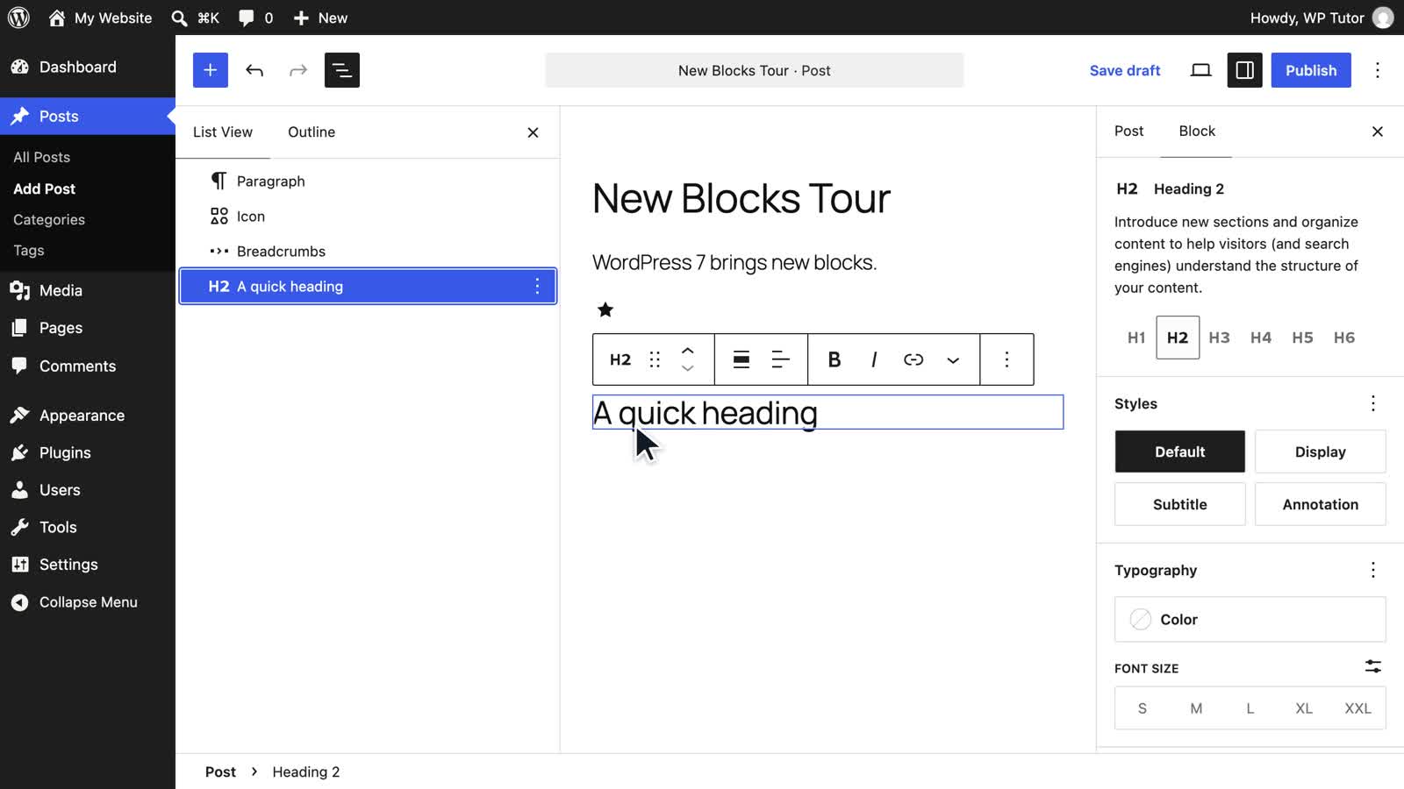Move heading block up
The width and height of the screenshot is (1404, 789).
[x=688, y=350]
